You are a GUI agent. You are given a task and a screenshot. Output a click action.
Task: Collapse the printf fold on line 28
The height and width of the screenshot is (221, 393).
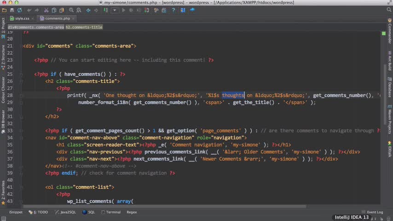pyautogui.click(x=21, y=95)
